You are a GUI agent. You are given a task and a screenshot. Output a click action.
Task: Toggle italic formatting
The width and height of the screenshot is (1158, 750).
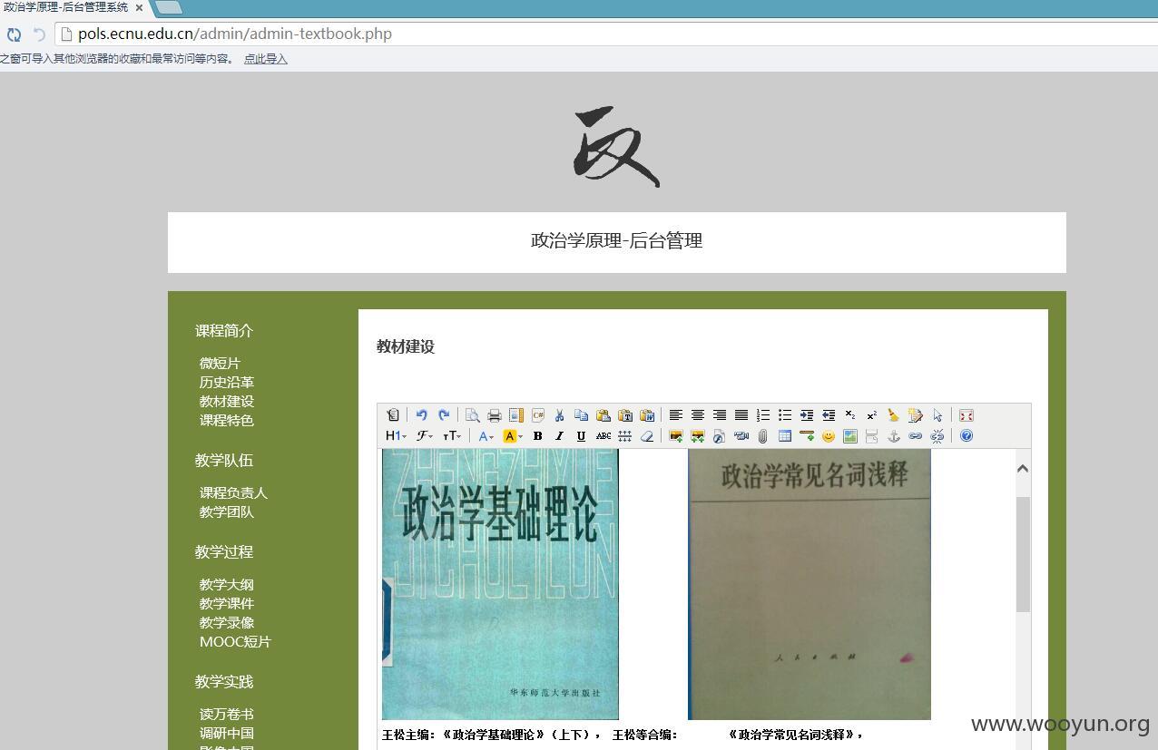[559, 436]
